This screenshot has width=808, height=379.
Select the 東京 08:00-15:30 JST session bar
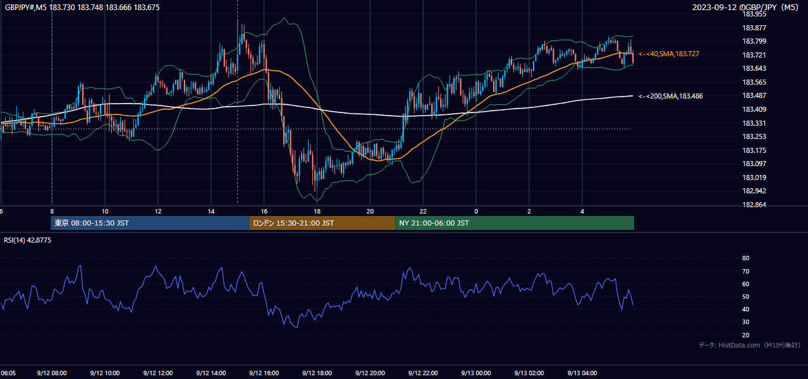[x=150, y=223]
